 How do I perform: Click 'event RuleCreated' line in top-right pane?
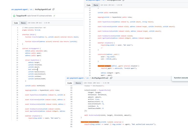coord(136,27)
